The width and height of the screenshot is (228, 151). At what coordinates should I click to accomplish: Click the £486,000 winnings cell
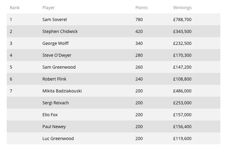pyautogui.click(x=182, y=91)
